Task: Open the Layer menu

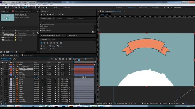Action: (x=20, y=5)
